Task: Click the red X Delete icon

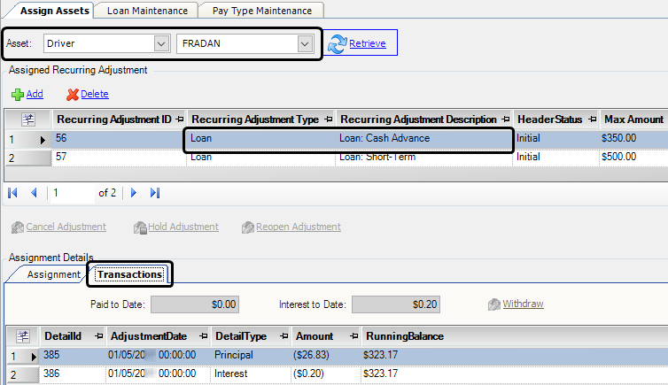Action: tap(73, 95)
